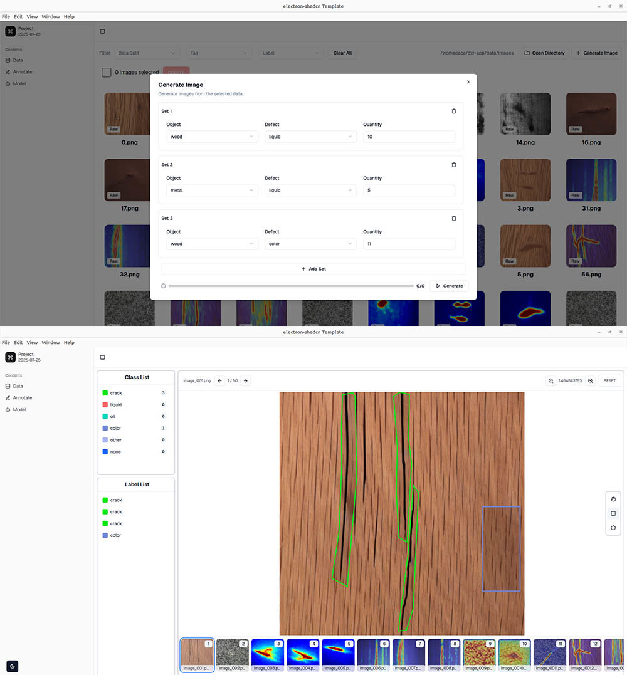Image resolution: width=627 pixels, height=675 pixels.
Task: Toggle dark mode with the moon icon
Action: pyautogui.click(x=11, y=665)
